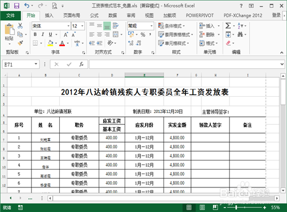The image size is (287, 212).
Task: Open the 文件 File tab
Action: 10,15
